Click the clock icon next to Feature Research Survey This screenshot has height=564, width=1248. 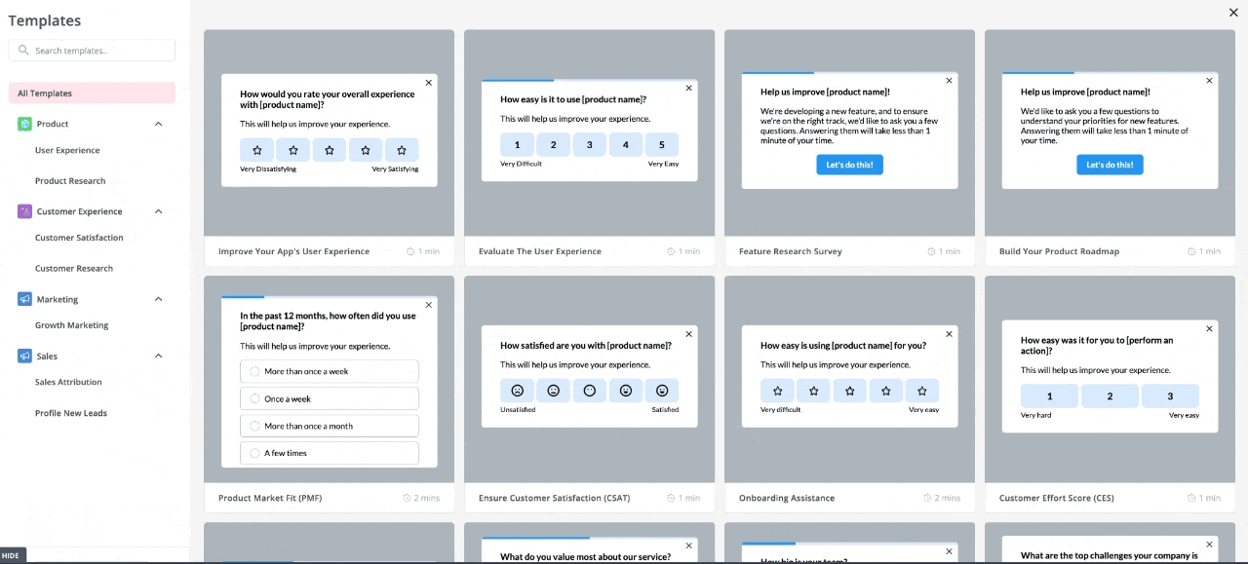[x=932, y=250]
